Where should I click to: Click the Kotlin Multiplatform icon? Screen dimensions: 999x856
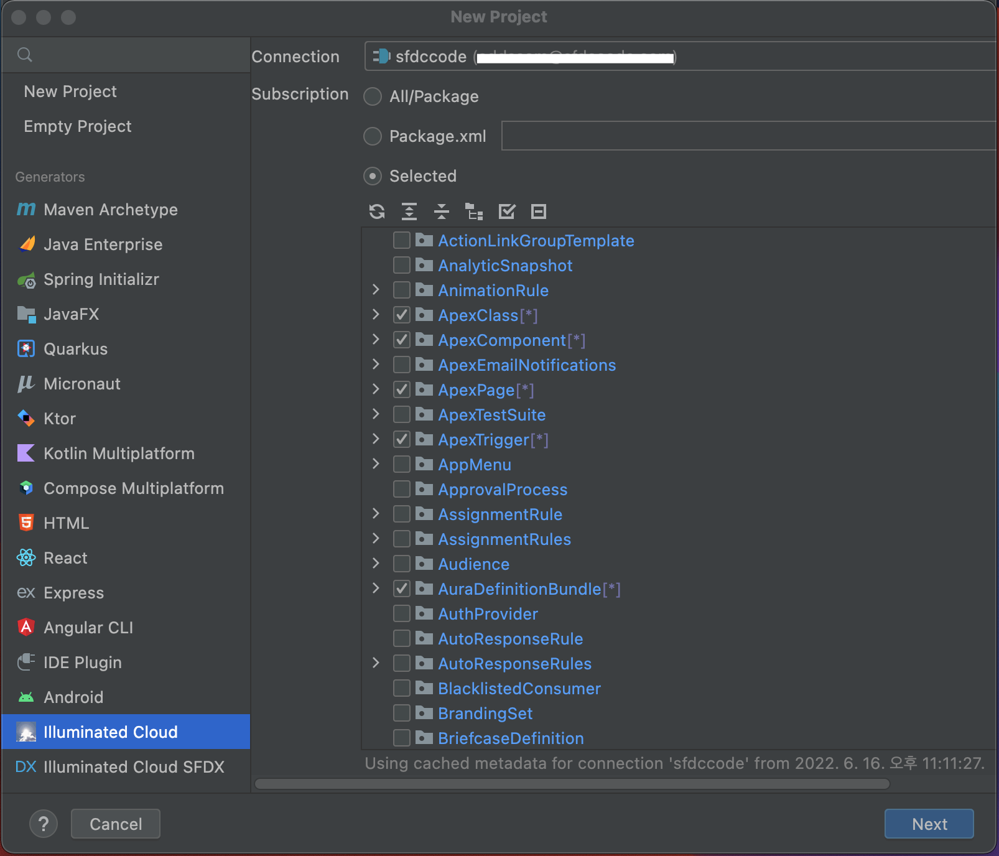26,453
